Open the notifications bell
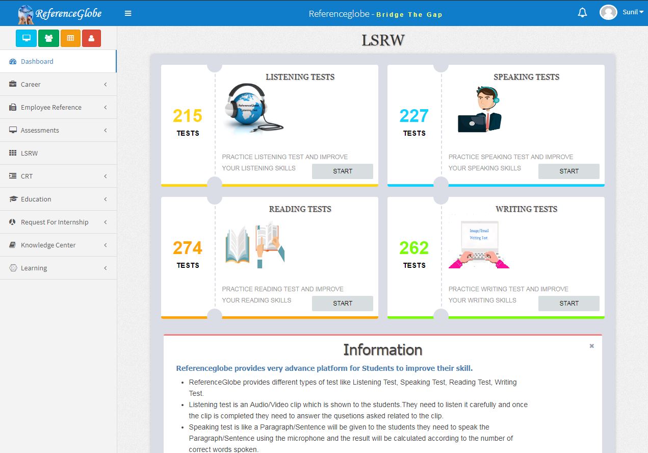648x453 pixels. pyautogui.click(x=582, y=13)
